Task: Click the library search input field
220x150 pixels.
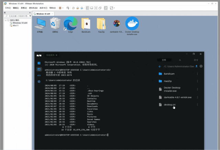Action: 18,16
